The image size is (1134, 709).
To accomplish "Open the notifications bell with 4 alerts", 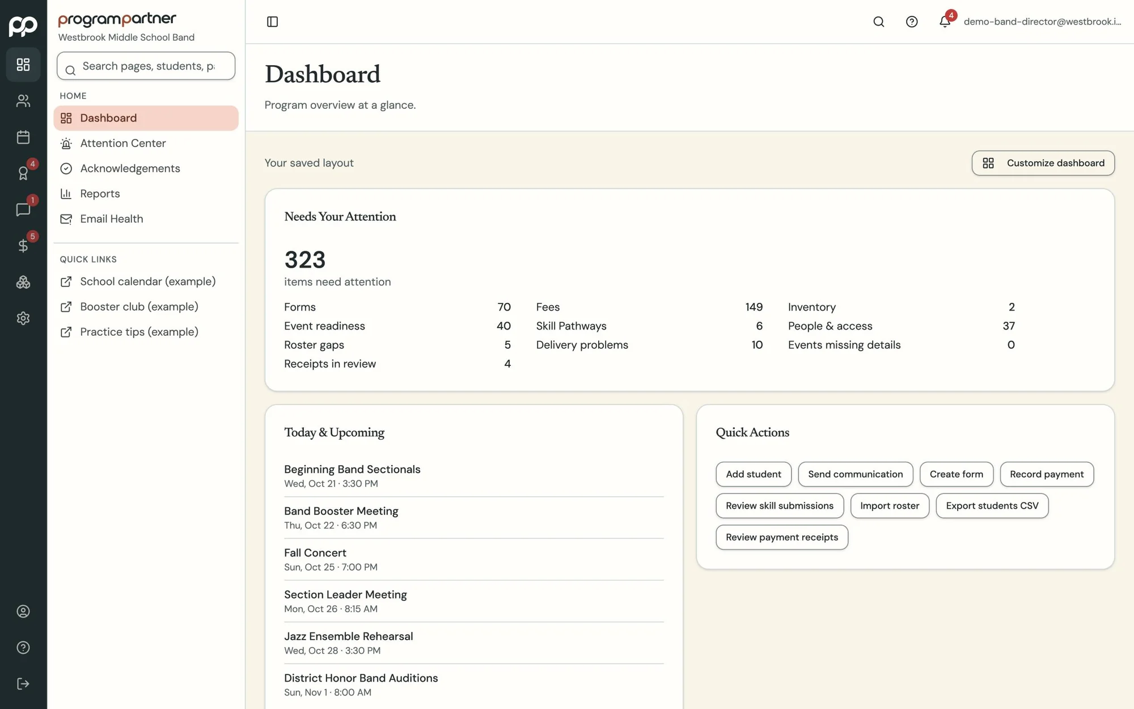I will 945,22.
